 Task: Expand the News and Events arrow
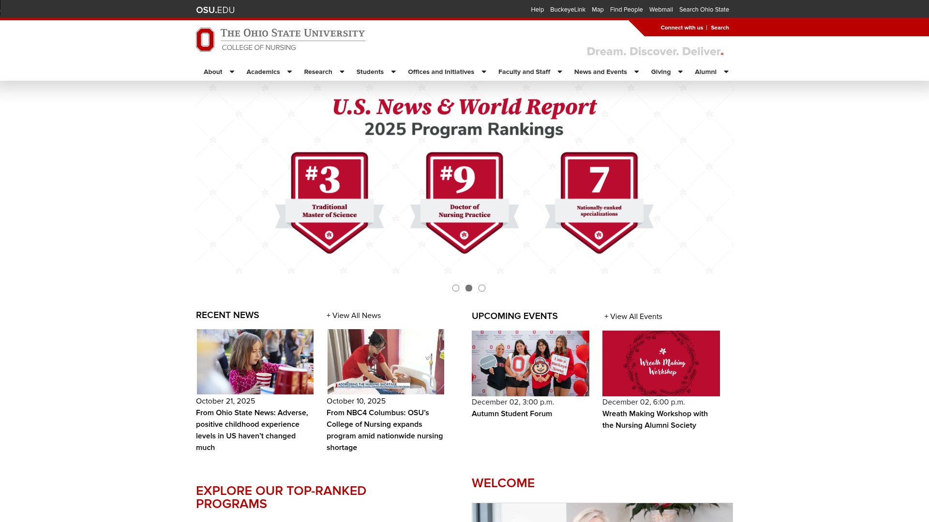(636, 72)
